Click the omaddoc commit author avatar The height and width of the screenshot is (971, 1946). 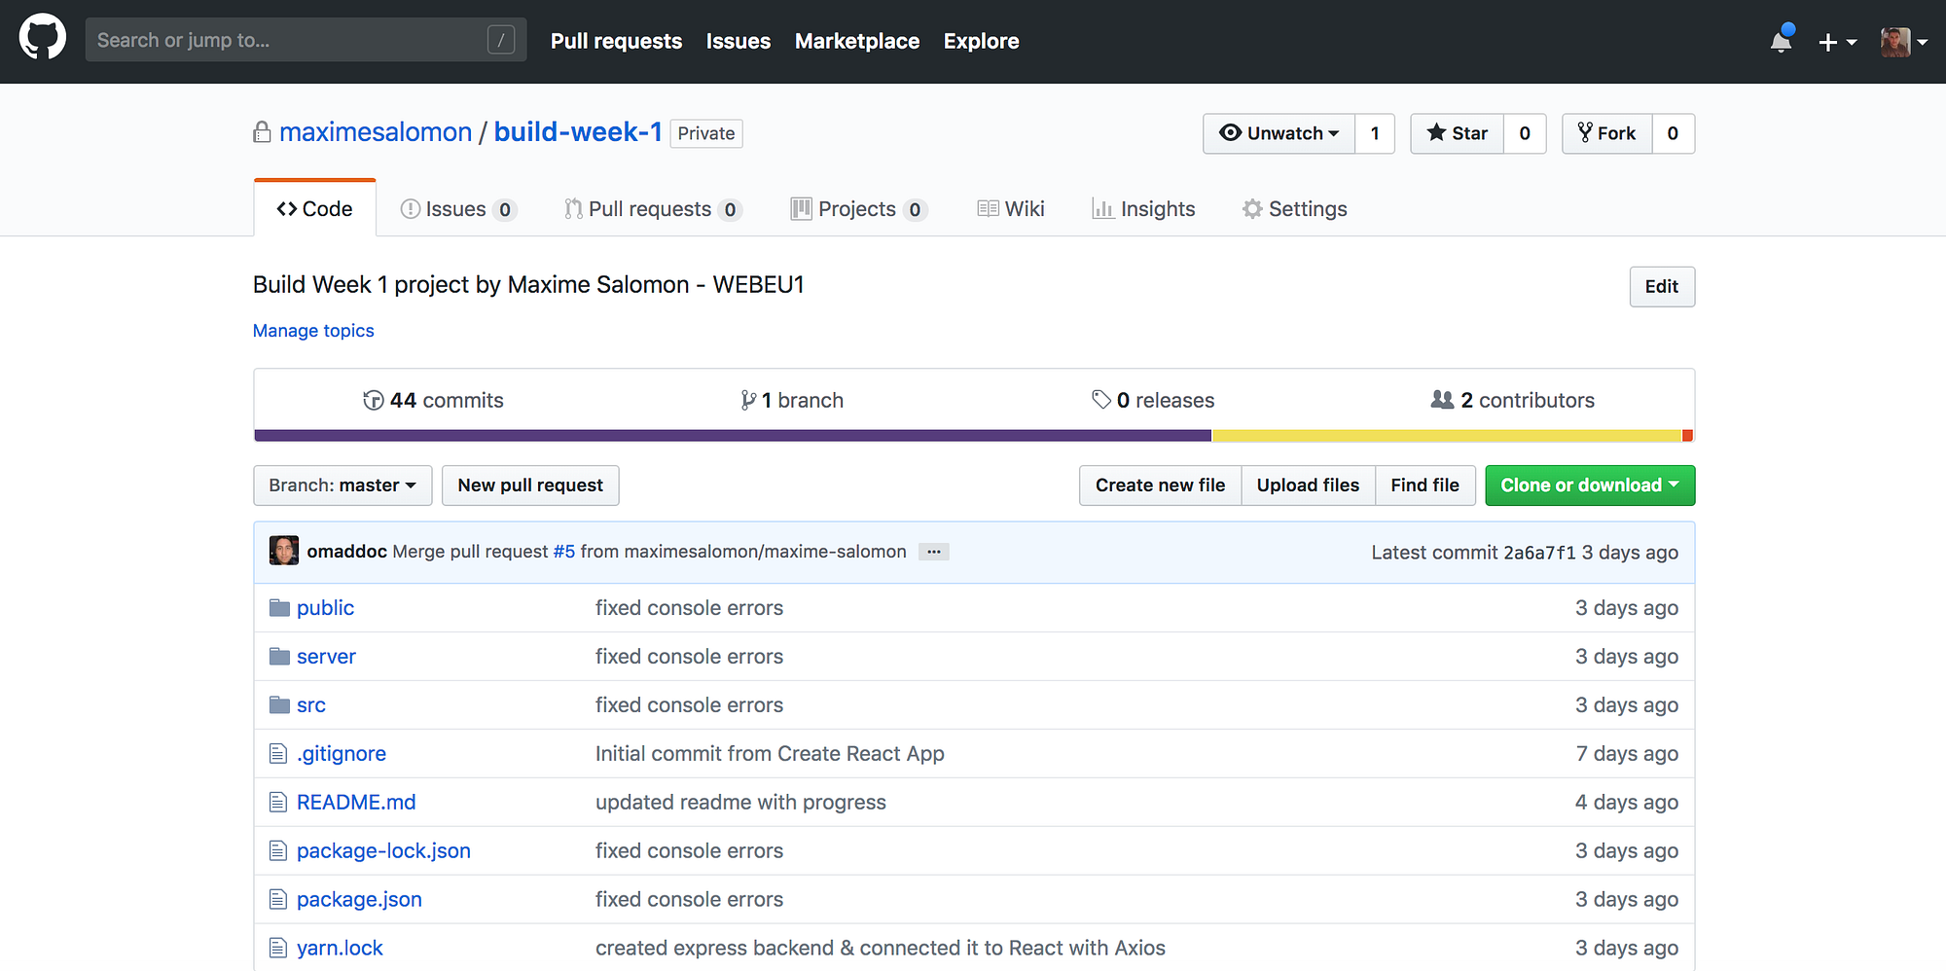(284, 551)
